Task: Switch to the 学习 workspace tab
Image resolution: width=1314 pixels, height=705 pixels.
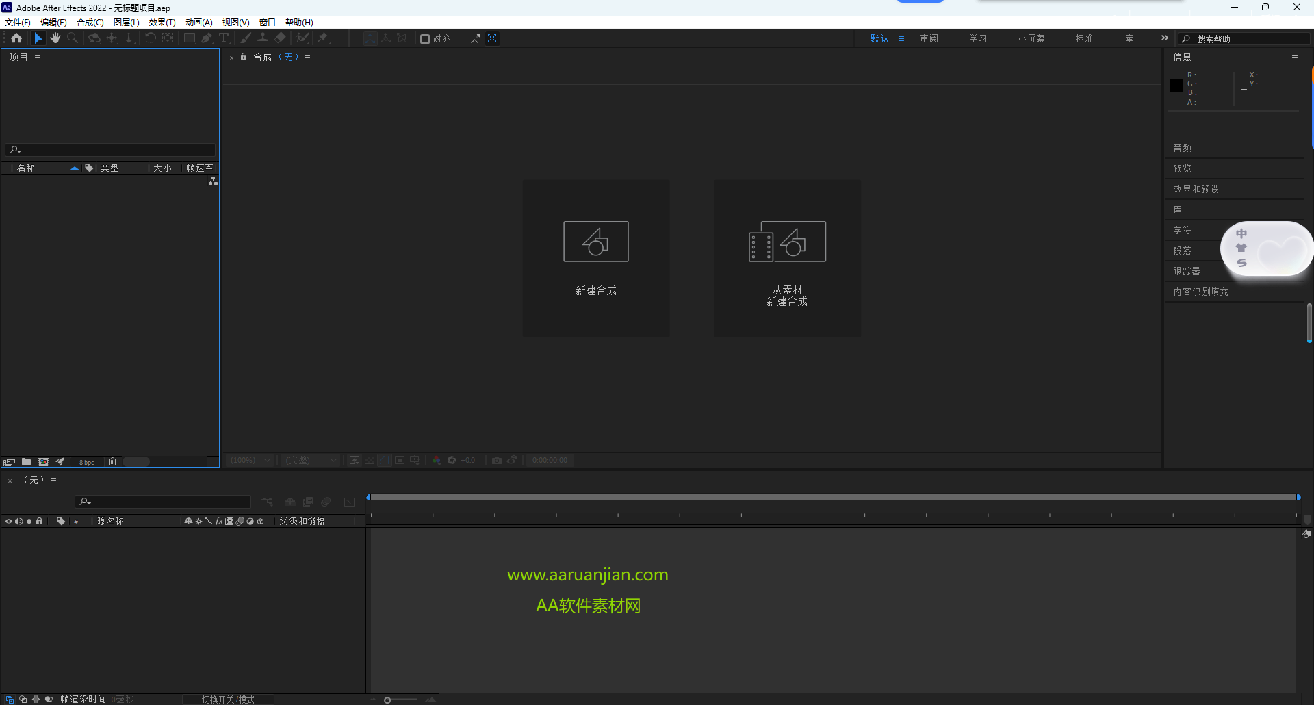Action: point(977,38)
